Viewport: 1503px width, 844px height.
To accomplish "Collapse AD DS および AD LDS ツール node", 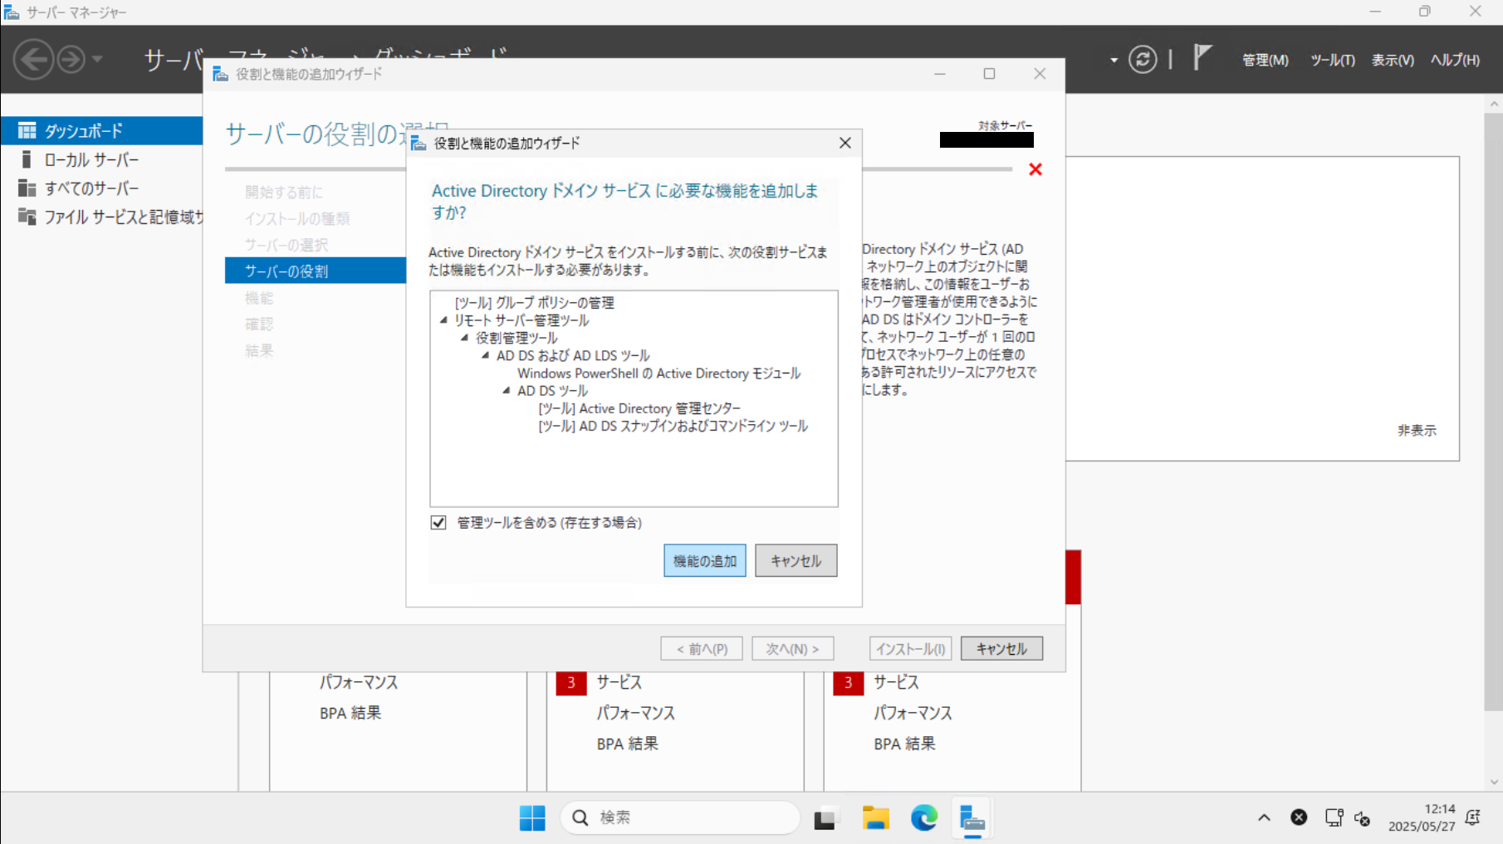I will (486, 355).
